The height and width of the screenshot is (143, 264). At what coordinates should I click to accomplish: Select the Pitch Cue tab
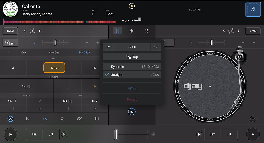[x=54, y=53]
